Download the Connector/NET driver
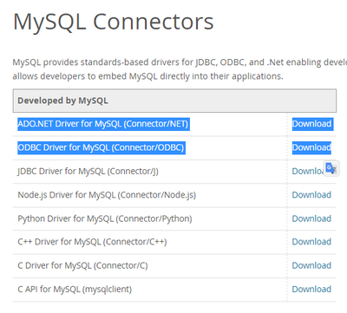The height and width of the screenshot is (313, 347). coord(311,124)
